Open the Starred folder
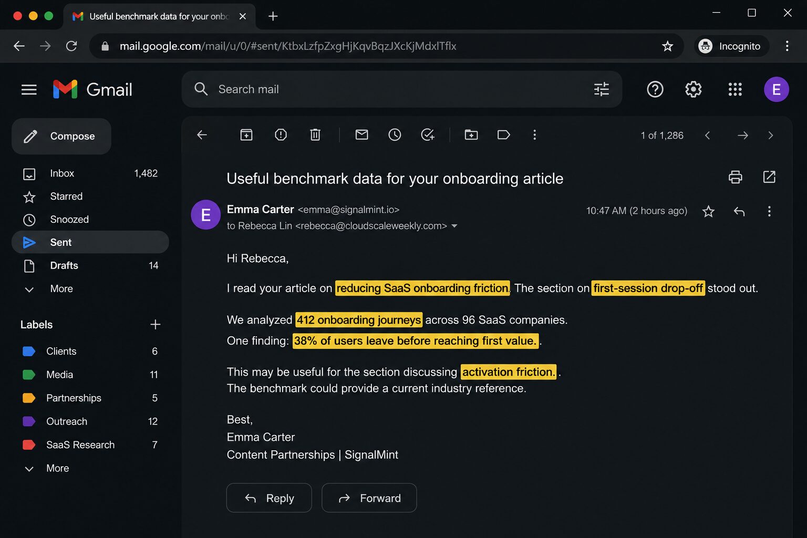Screen dimensions: 807x538 point(89,196)
